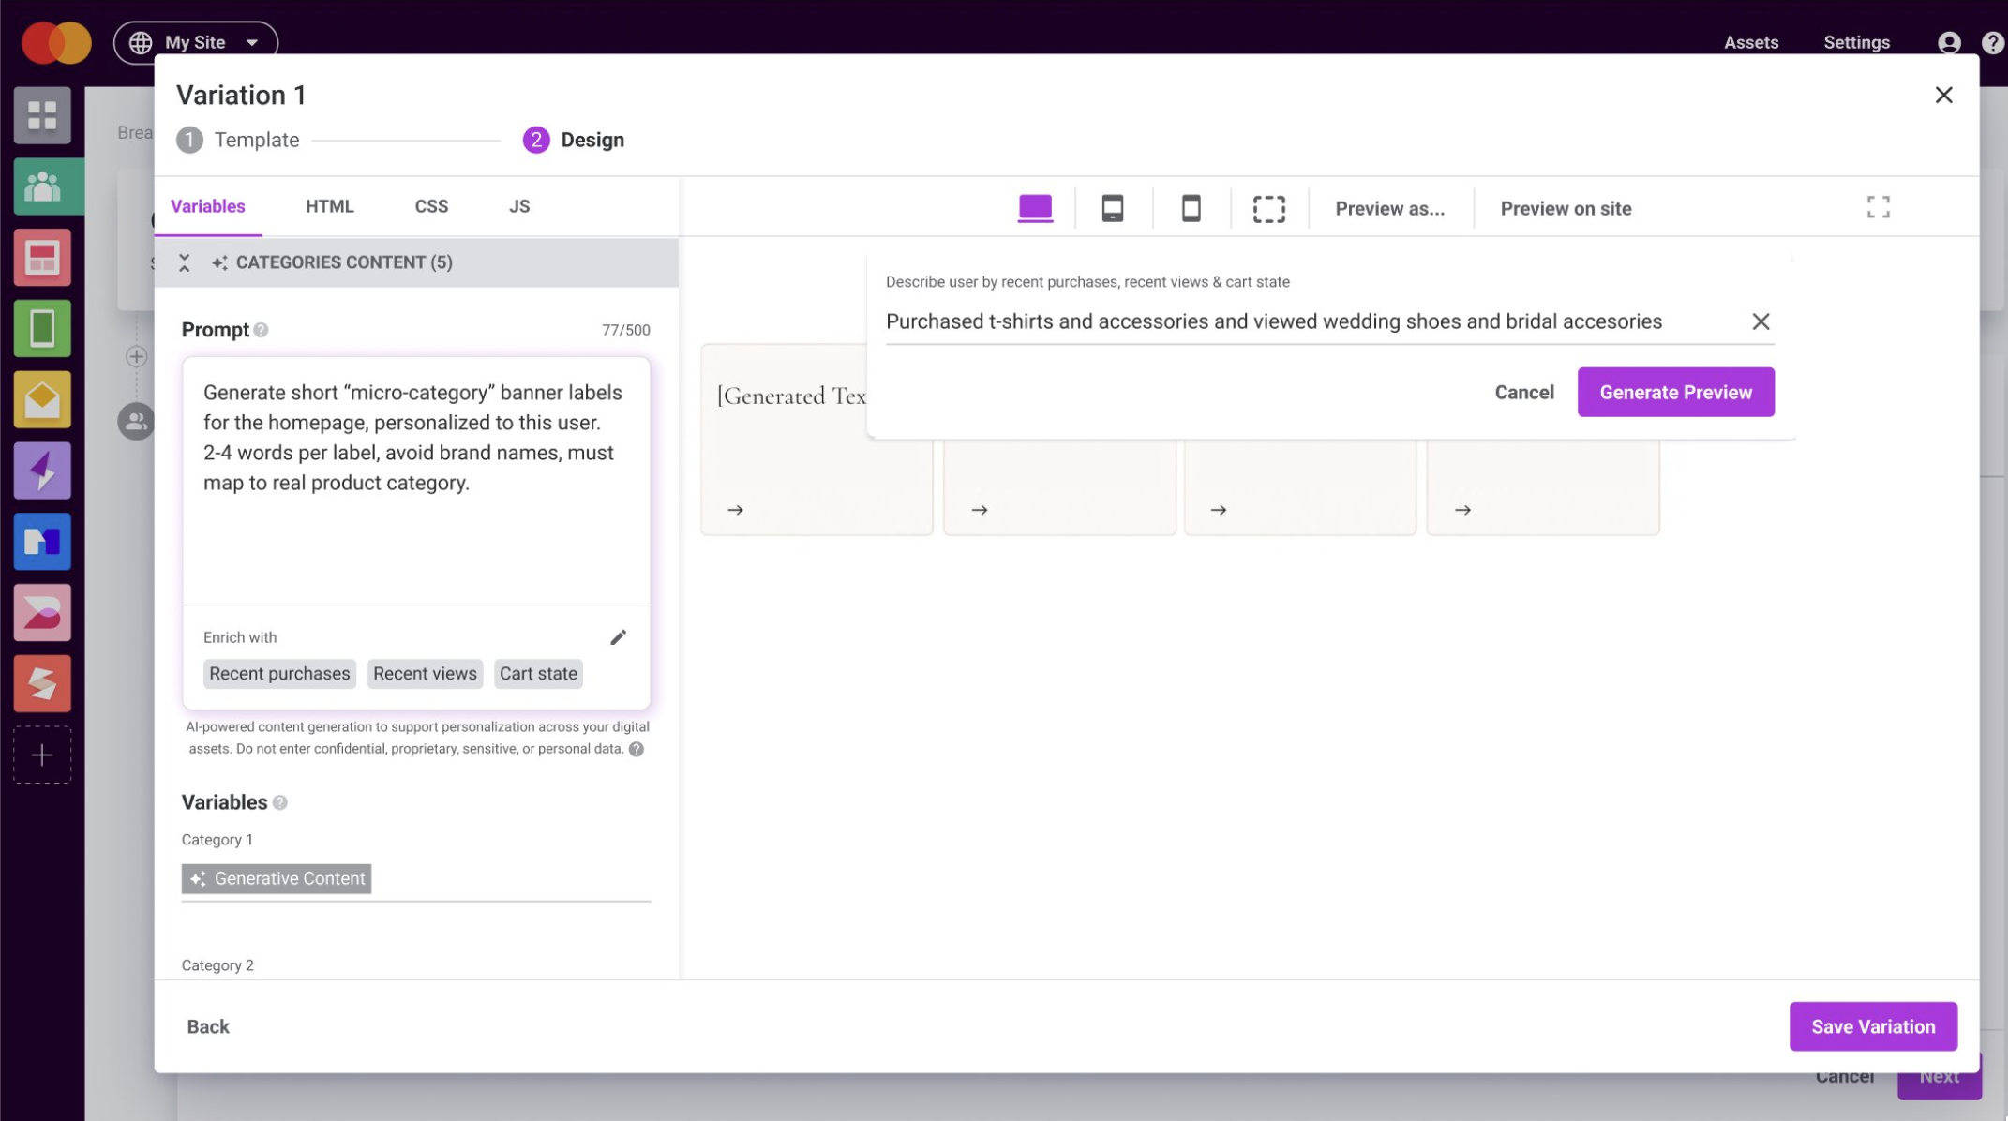The image size is (2008, 1121).
Task: Click Save Variation button
Action: [1872, 1026]
